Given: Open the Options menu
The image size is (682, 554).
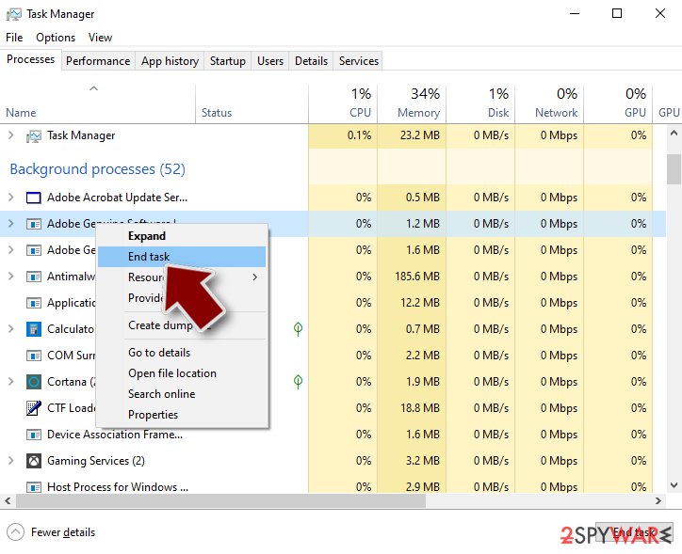Looking at the screenshot, I should pos(56,38).
